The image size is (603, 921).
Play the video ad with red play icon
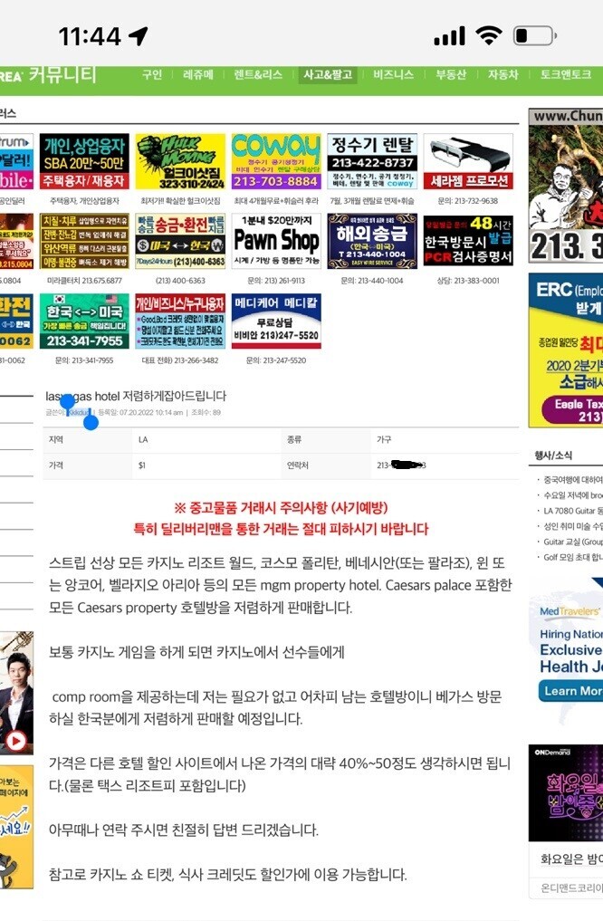point(16,741)
